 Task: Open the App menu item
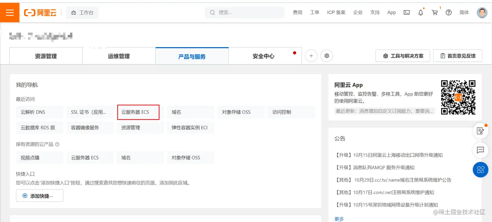[x=391, y=12]
